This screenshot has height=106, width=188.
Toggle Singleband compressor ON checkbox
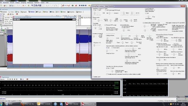pos(94,10)
